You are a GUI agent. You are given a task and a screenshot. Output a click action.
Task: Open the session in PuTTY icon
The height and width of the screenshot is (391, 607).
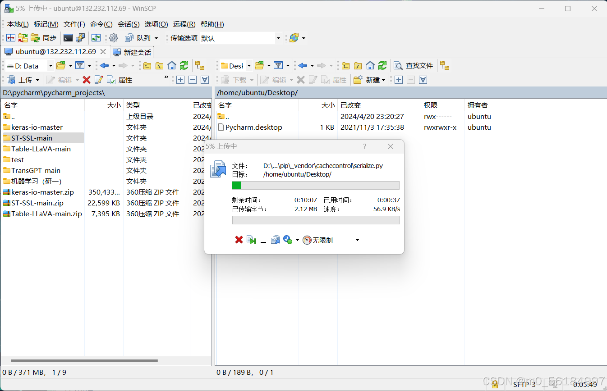pyautogui.click(x=80, y=38)
